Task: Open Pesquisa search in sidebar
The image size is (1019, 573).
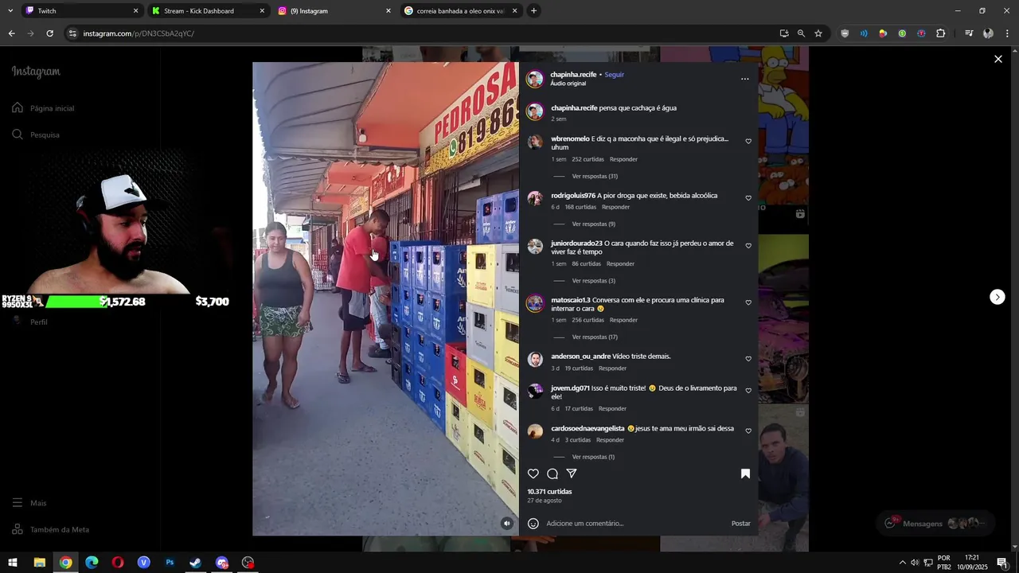Action: pyautogui.click(x=36, y=134)
